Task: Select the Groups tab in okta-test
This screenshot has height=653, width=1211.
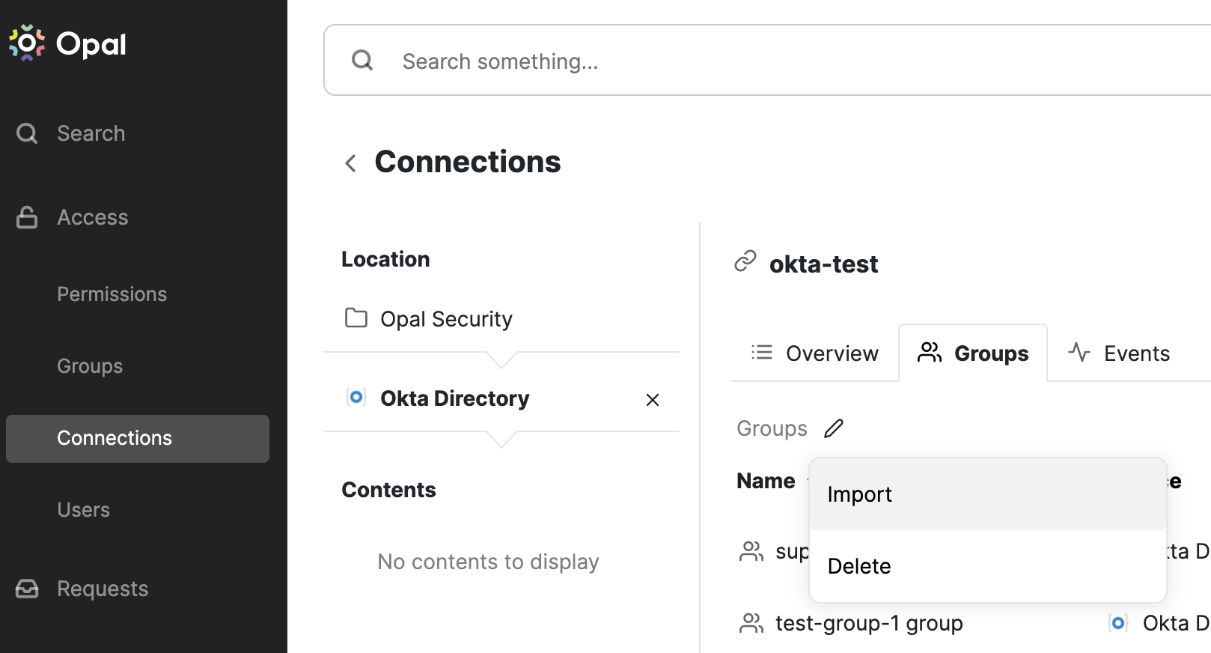Action: [x=973, y=353]
